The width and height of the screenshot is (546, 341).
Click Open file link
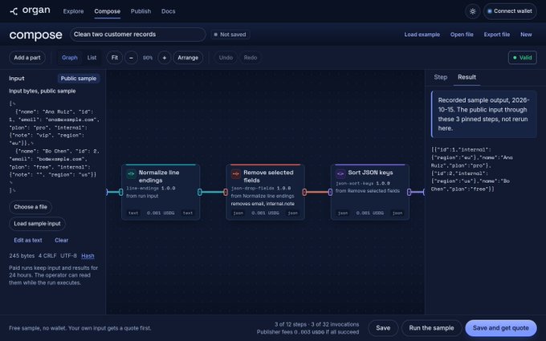(462, 35)
